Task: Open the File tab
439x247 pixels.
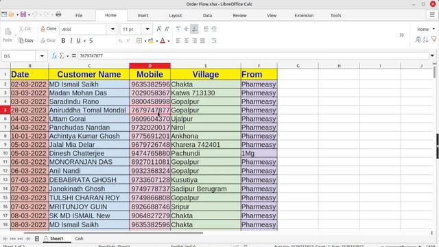Action: [x=79, y=16]
